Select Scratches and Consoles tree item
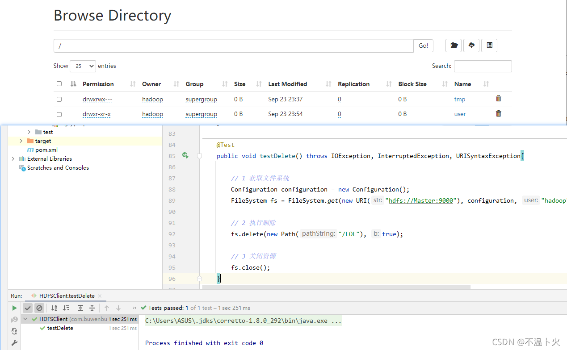 (58, 168)
